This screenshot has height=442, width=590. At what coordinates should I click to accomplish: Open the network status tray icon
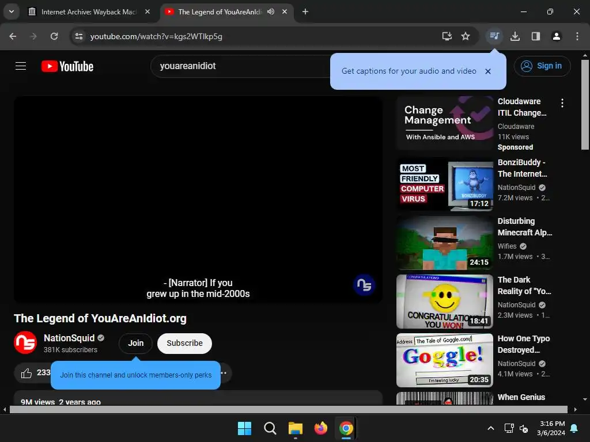(x=509, y=428)
